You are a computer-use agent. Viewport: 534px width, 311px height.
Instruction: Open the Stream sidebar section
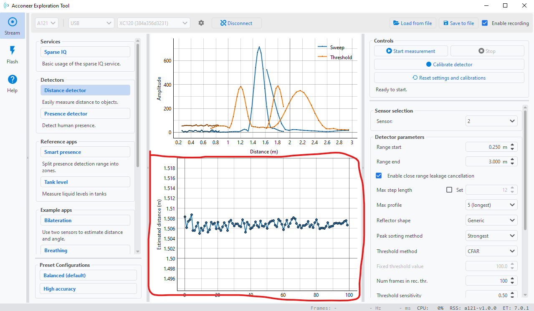12,26
